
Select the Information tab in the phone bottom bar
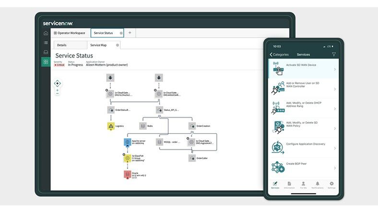289,185
